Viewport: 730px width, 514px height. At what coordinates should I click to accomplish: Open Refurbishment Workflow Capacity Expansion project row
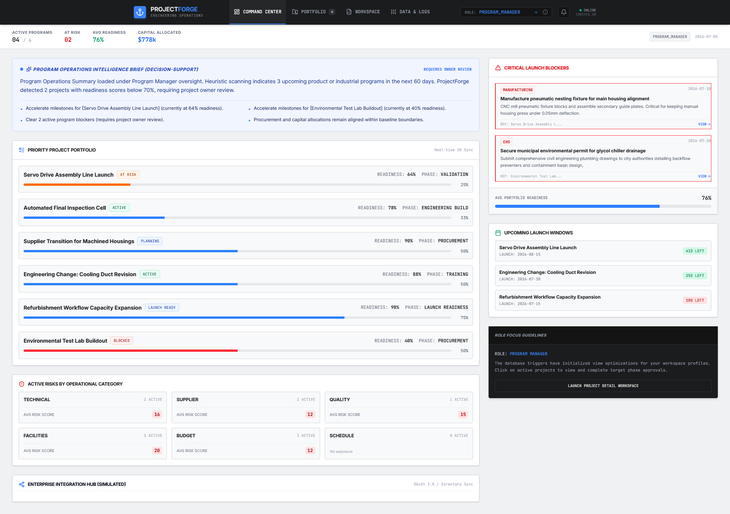246,312
